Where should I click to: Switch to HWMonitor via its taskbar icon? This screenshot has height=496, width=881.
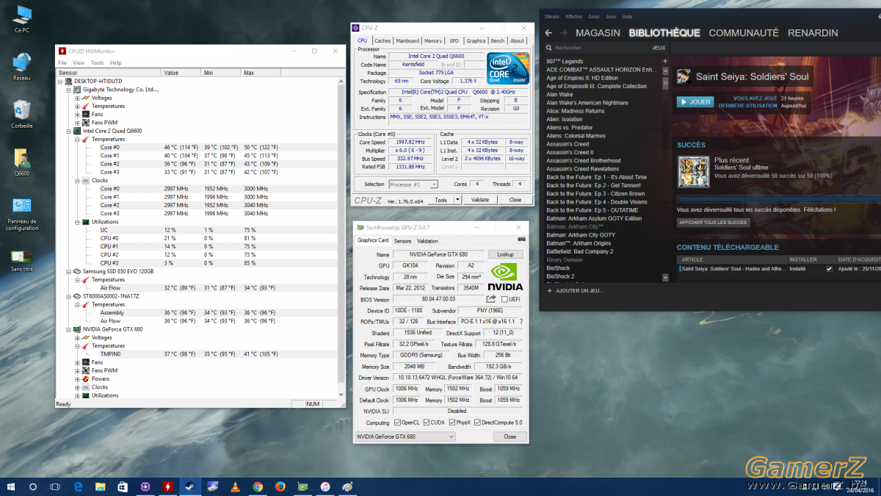point(167,486)
